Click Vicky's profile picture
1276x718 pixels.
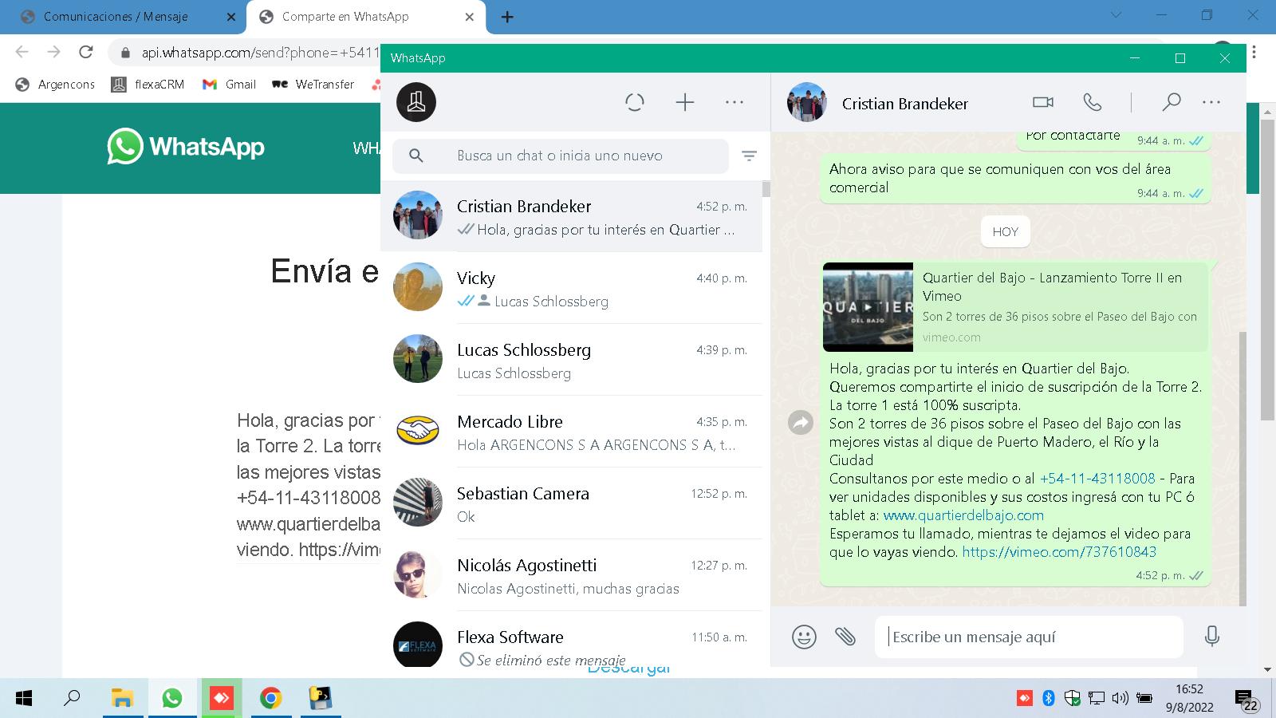click(x=417, y=287)
